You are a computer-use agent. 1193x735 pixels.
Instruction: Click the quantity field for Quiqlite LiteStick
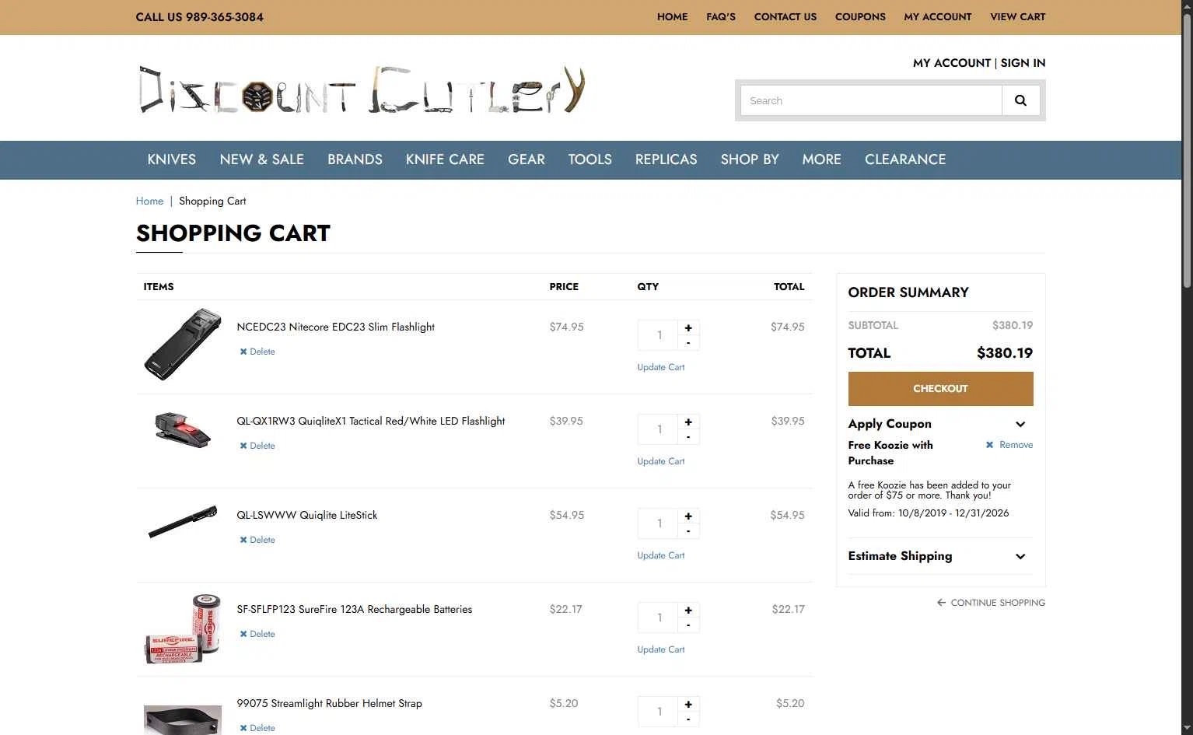pos(658,523)
